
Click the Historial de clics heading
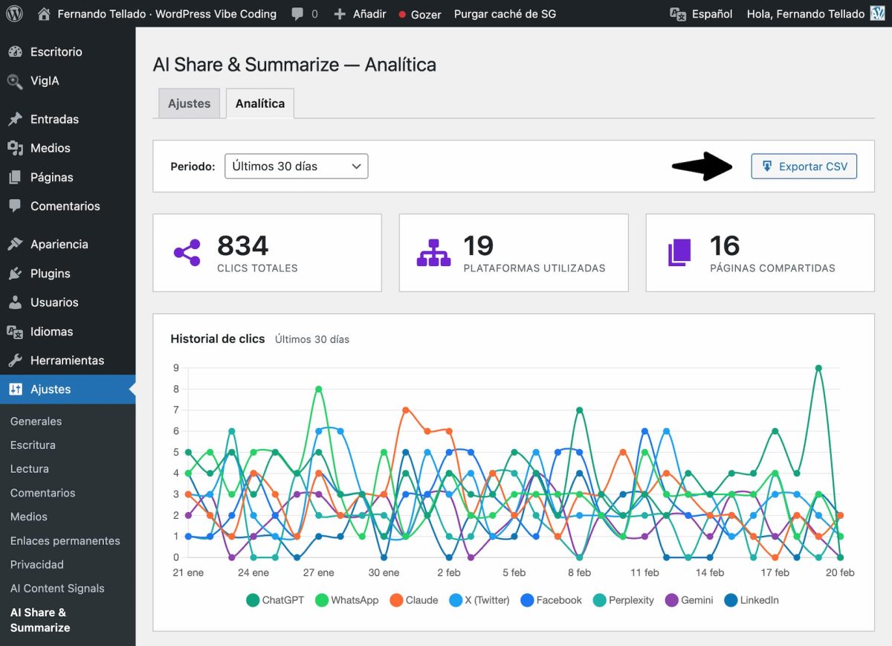[x=218, y=339]
